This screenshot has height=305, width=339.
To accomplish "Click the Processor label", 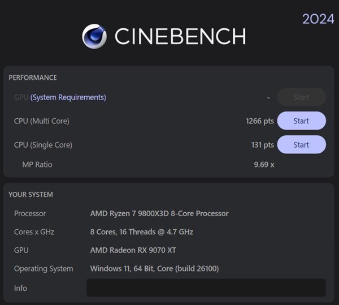I will click(30, 213).
